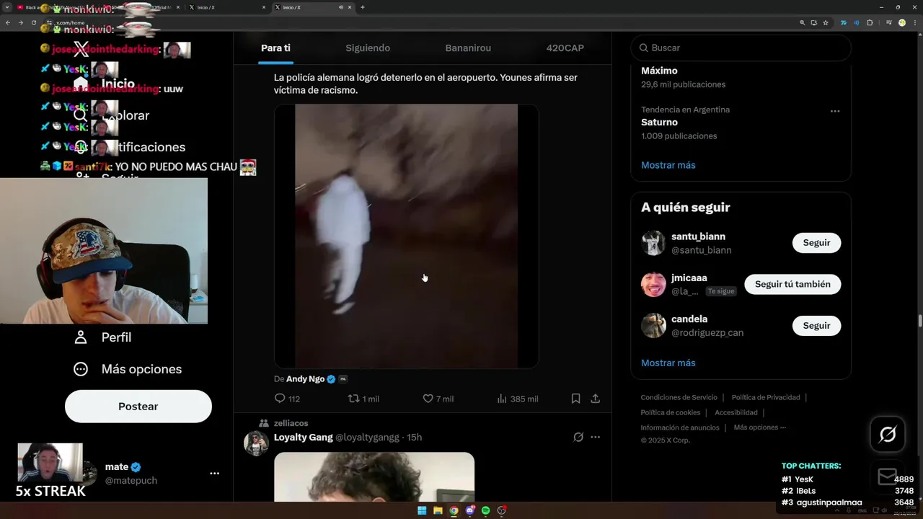Switch to the 420CAP tab
The image size is (923, 519).
click(x=565, y=48)
